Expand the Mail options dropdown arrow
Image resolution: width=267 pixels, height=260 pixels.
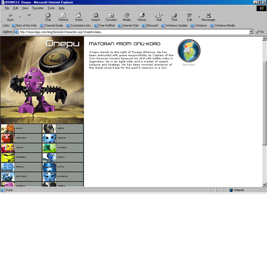pyautogui.click(x=162, y=15)
